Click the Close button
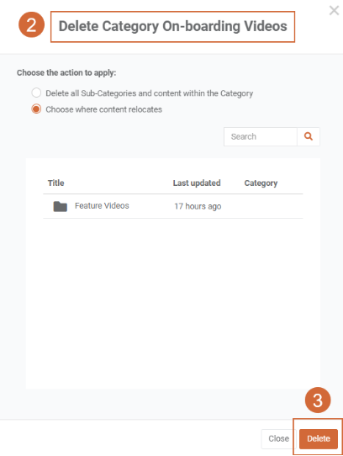This screenshot has width=343, height=456. pyautogui.click(x=278, y=438)
